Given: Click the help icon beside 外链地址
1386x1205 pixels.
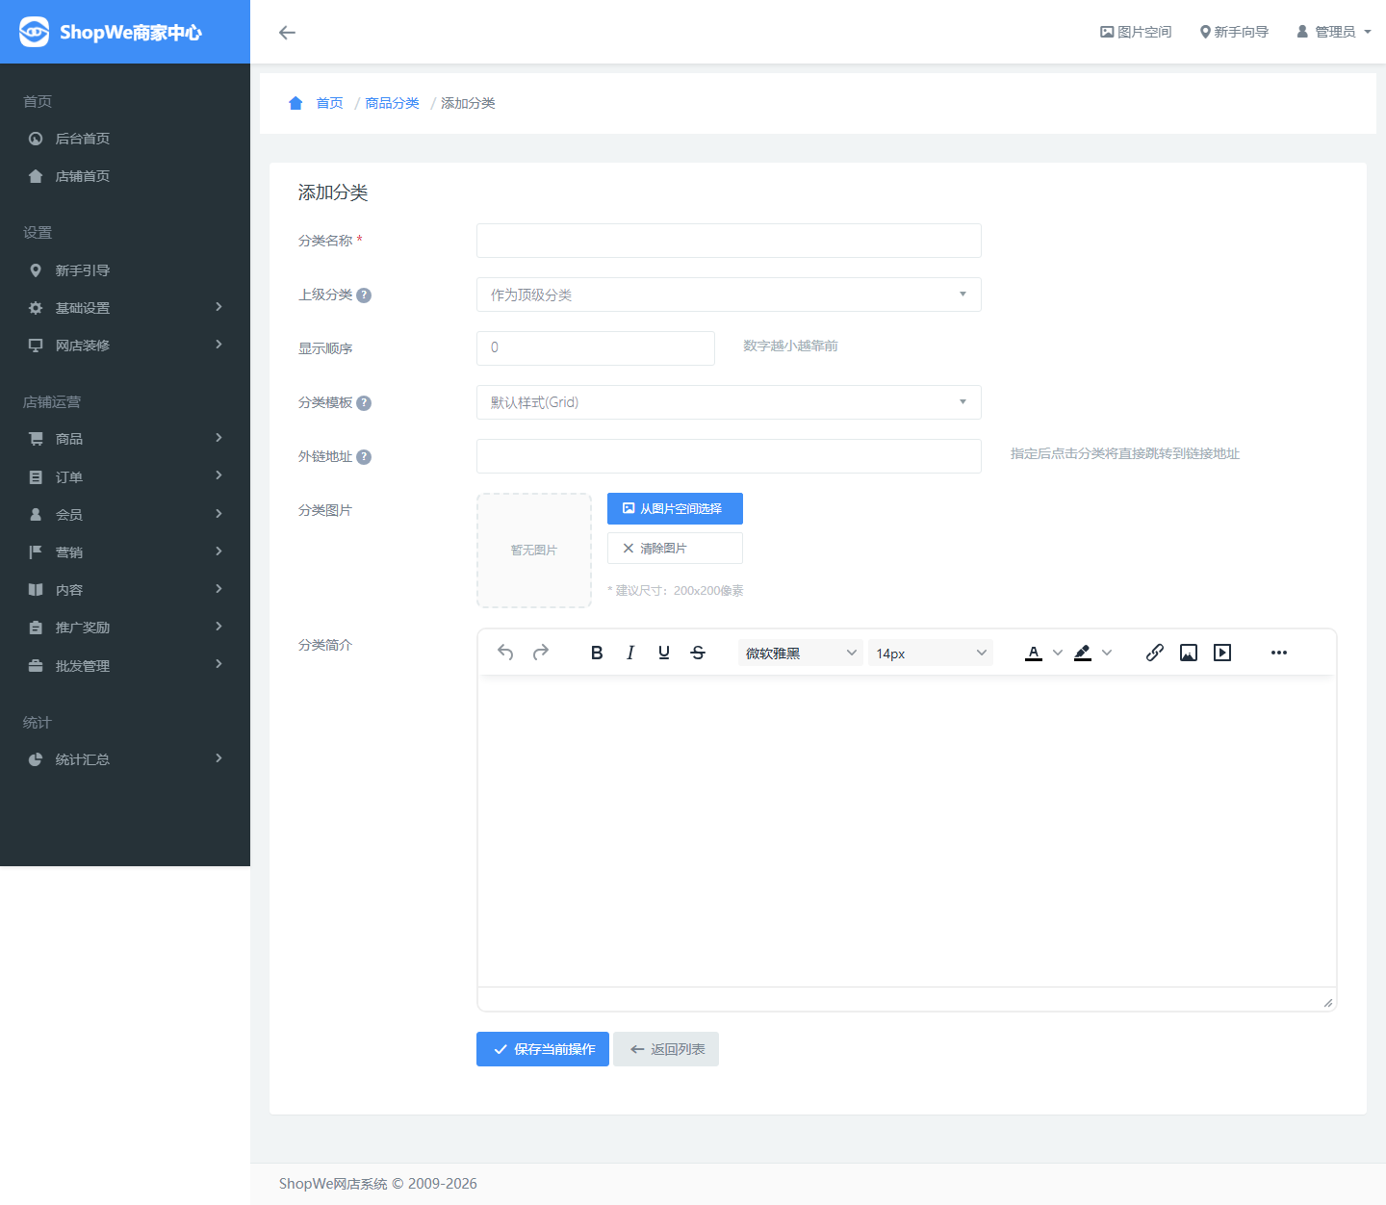Looking at the screenshot, I should (x=364, y=457).
